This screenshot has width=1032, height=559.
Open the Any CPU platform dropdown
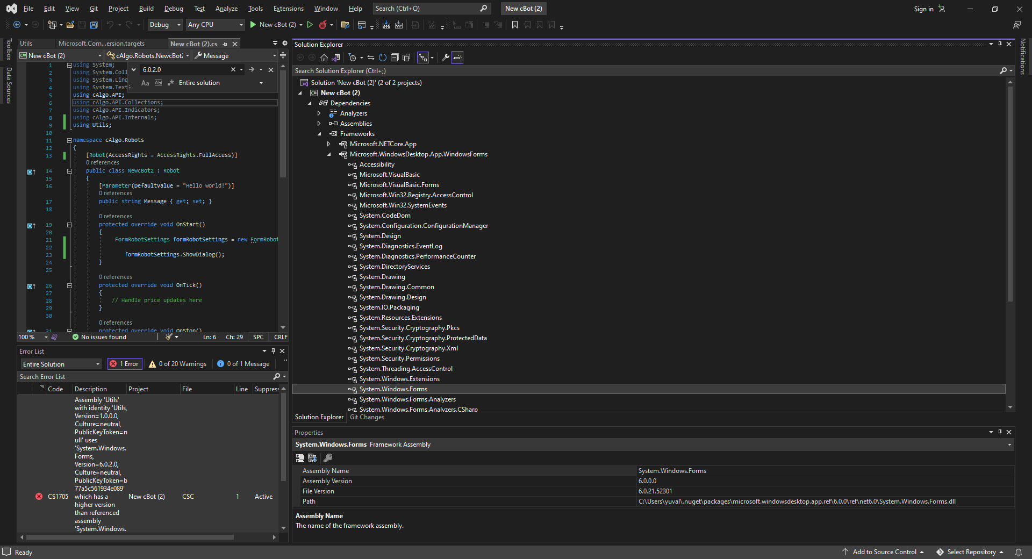pyautogui.click(x=215, y=25)
